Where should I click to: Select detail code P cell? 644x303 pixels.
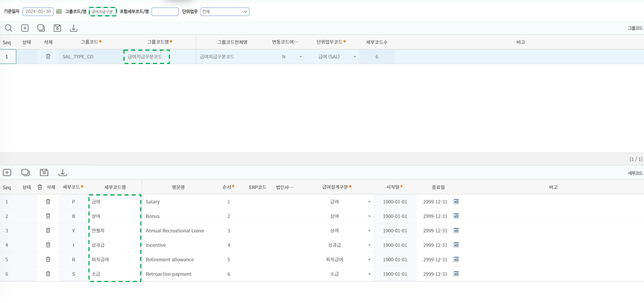pyautogui.click(x=74, y=202)
